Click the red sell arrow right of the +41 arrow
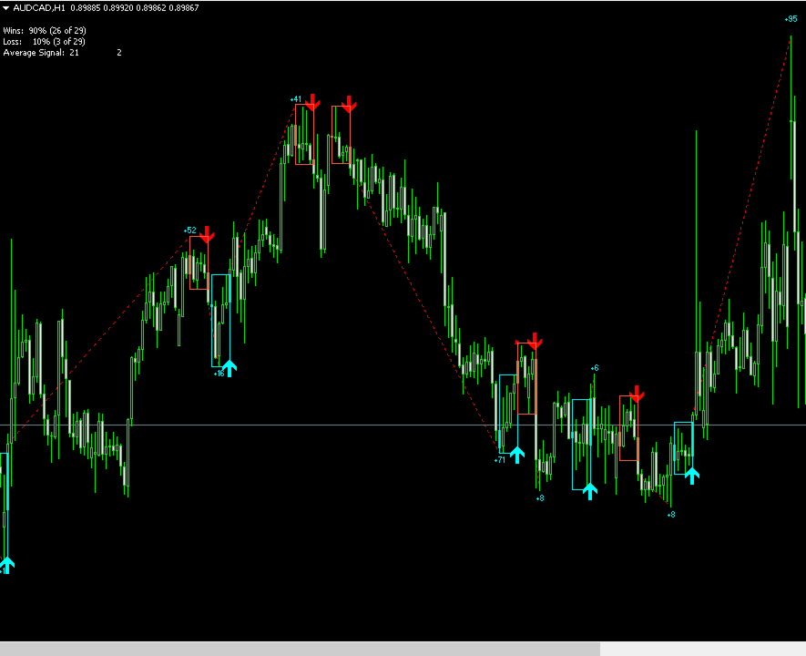The height and width of the screenshot is (656, 806). [349, 104]
